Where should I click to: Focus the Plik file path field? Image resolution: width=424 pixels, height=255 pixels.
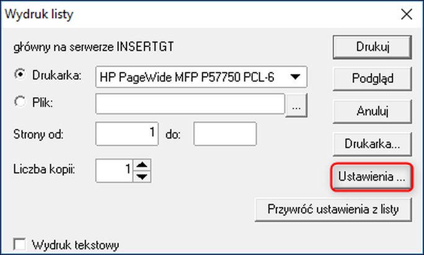point(190,105)
